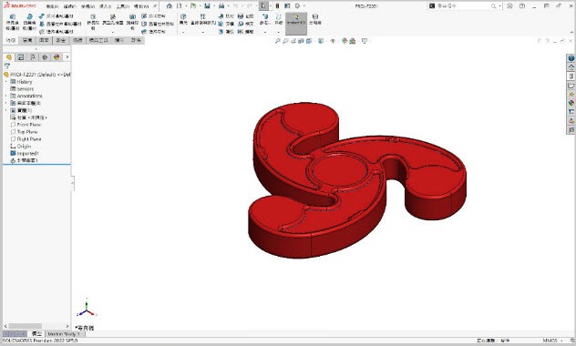Open the Linear Pattern dropdown arrow
The height and width of the screenshot is (346, 576).
[x=202, y=32]
